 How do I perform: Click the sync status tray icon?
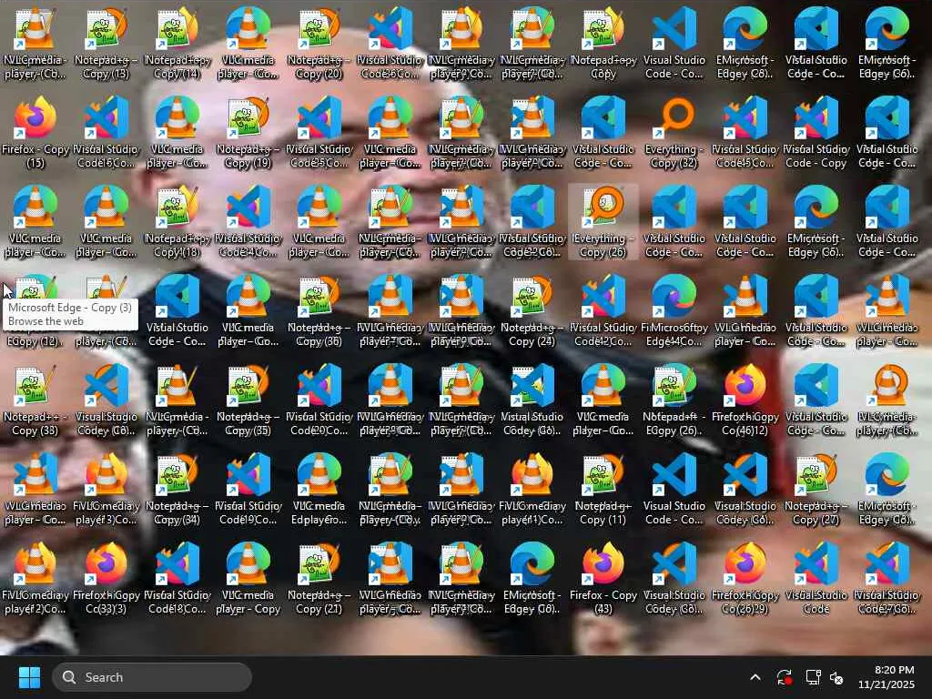784,677
